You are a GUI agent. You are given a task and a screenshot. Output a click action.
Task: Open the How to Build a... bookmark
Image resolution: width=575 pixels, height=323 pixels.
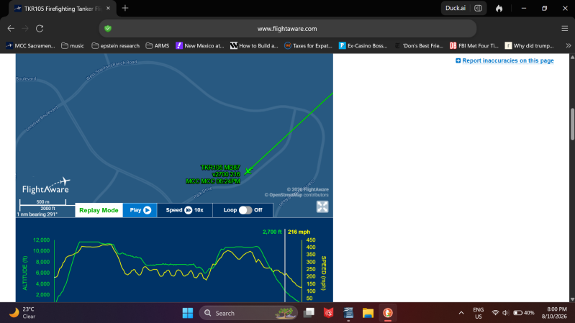(254, 46)
